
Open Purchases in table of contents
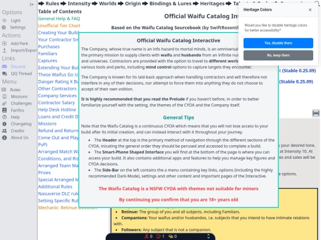pos(49,47)
